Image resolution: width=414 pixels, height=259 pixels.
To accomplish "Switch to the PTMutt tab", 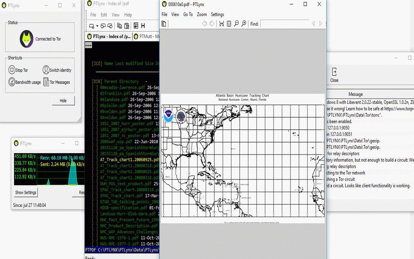I will [146, 36].
